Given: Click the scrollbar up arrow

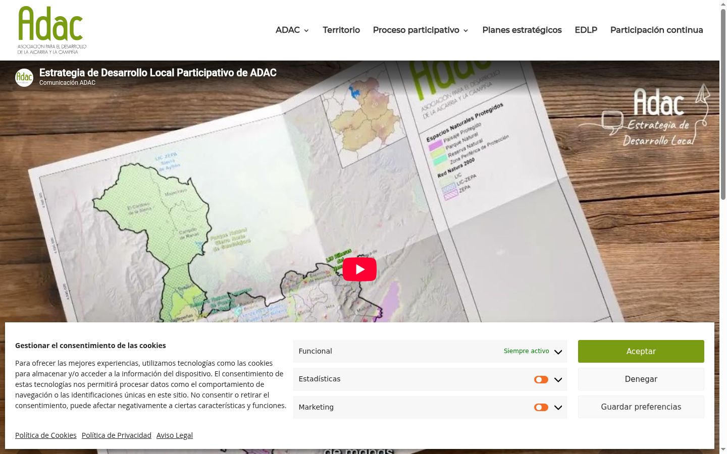Looking at the screenshot, I should (x=723, y=4).
